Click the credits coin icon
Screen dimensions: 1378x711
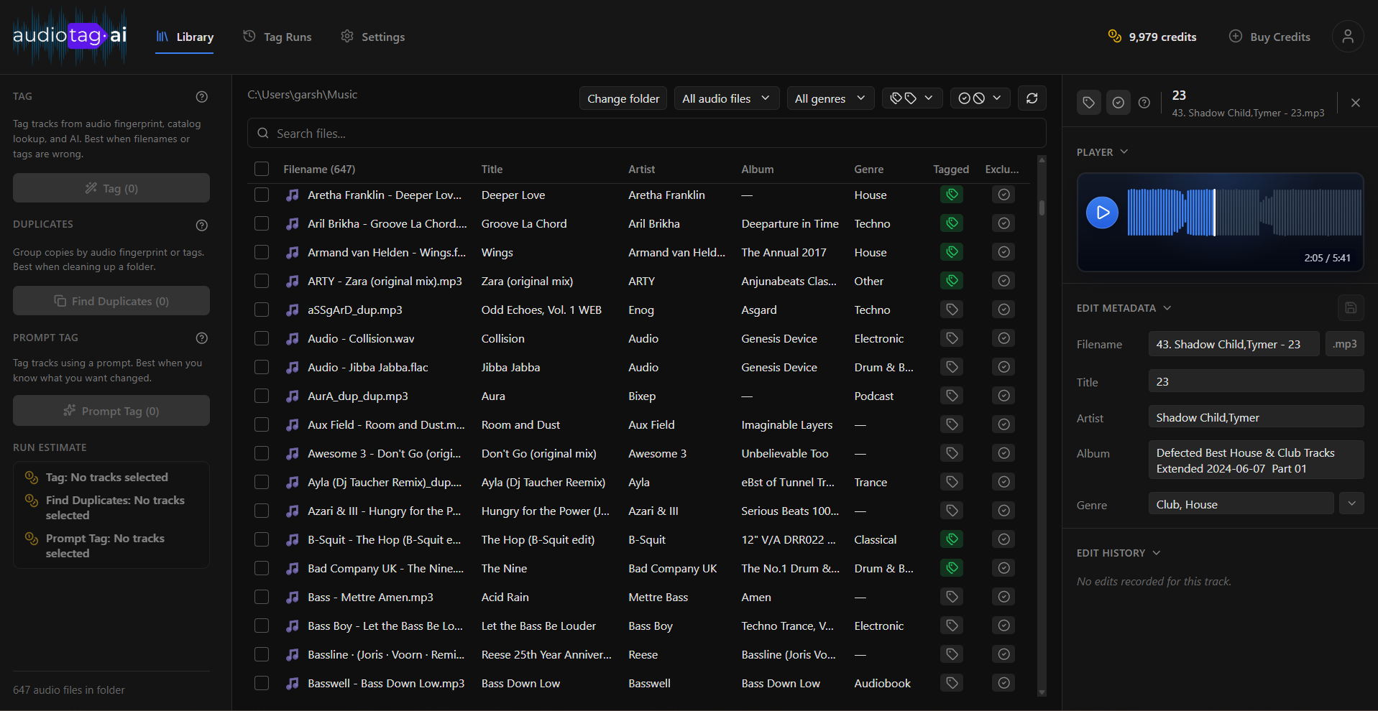[1115, 36]
